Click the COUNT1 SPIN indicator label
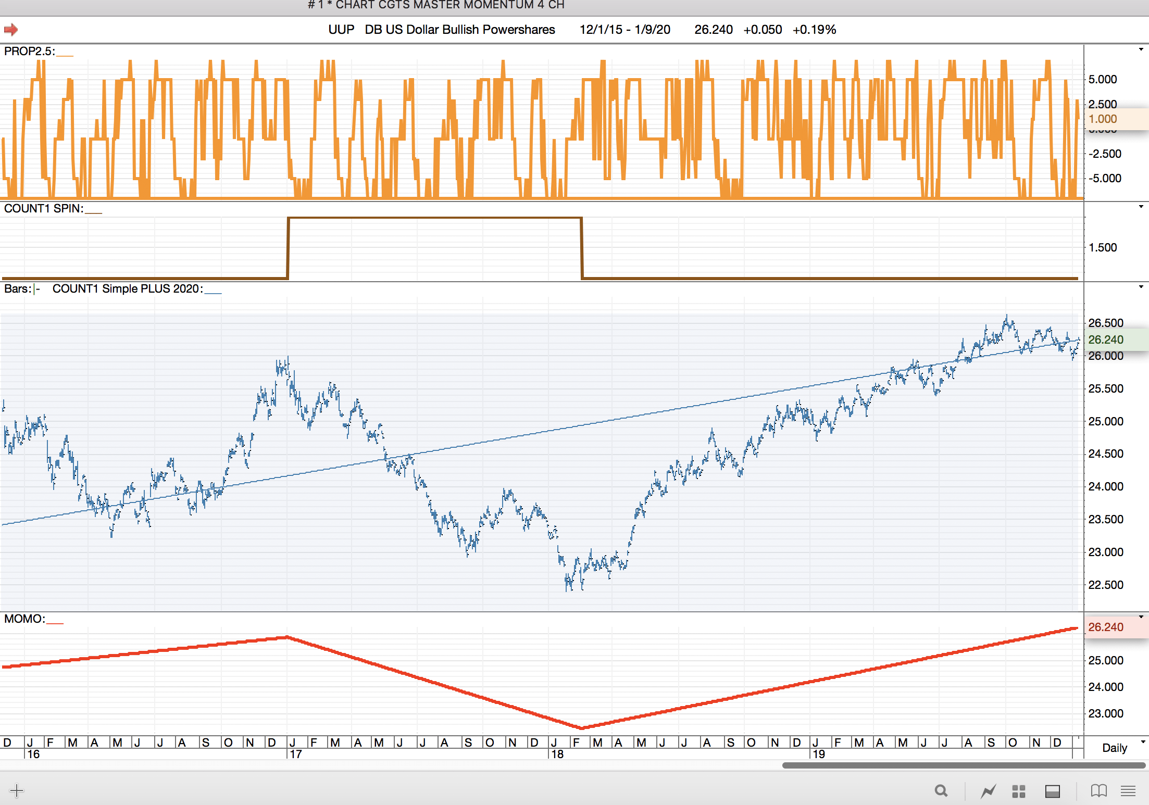Screen dimensions: 1149x805 pyautogui.click(x=43, y=208)
